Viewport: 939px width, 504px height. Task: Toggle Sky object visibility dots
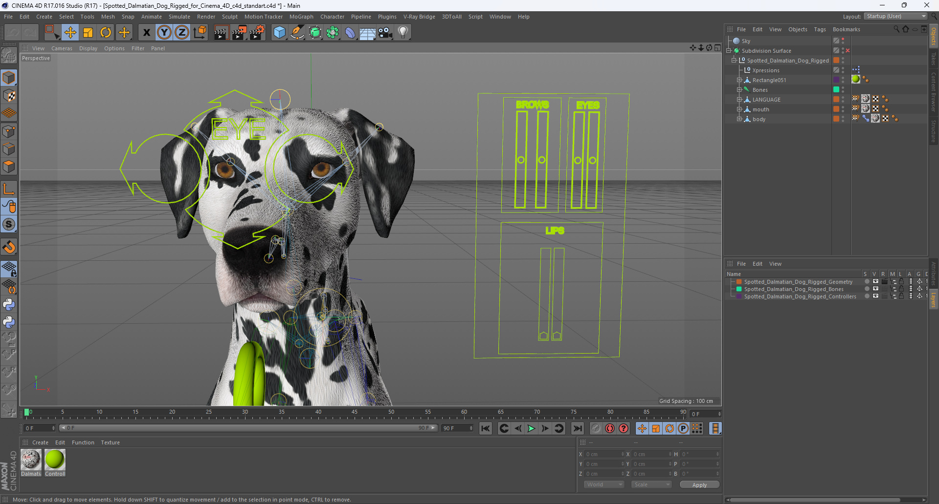pos(843,41)
